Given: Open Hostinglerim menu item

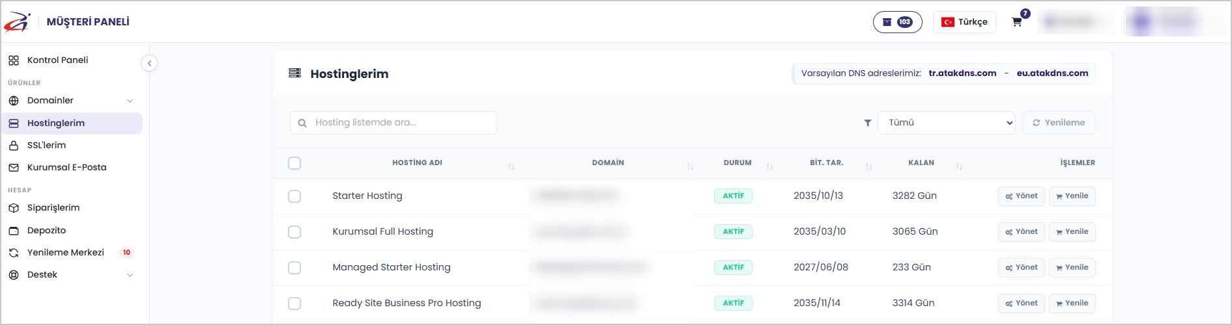Looking at the screenshot, I should point(72,123).
